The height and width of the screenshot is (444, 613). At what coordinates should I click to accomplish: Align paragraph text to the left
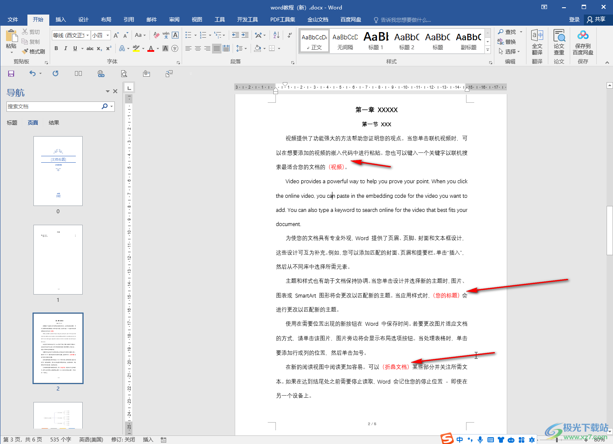point(188,48)
